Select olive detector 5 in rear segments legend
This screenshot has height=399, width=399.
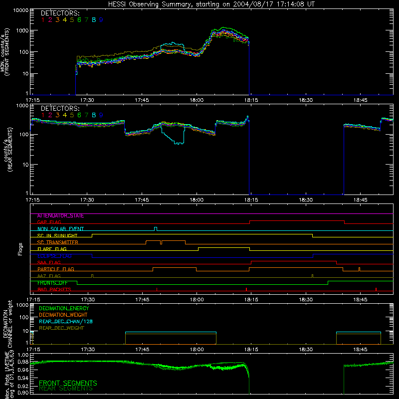(x=72, y=115)
